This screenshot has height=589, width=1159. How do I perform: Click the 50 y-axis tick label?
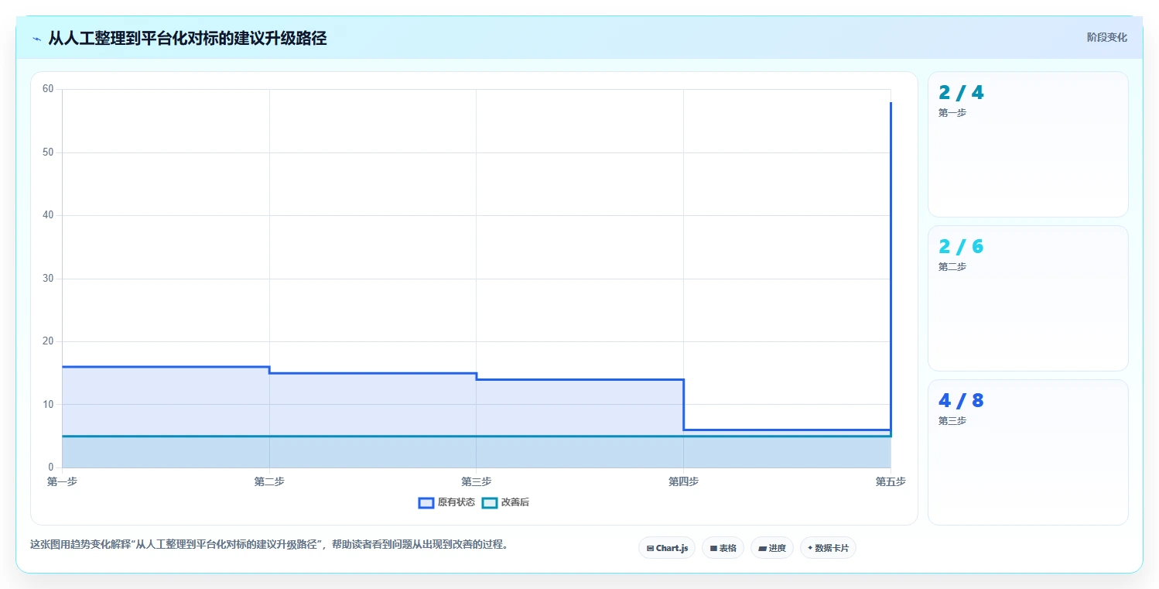pyautogui.click(x=48, y=152)
